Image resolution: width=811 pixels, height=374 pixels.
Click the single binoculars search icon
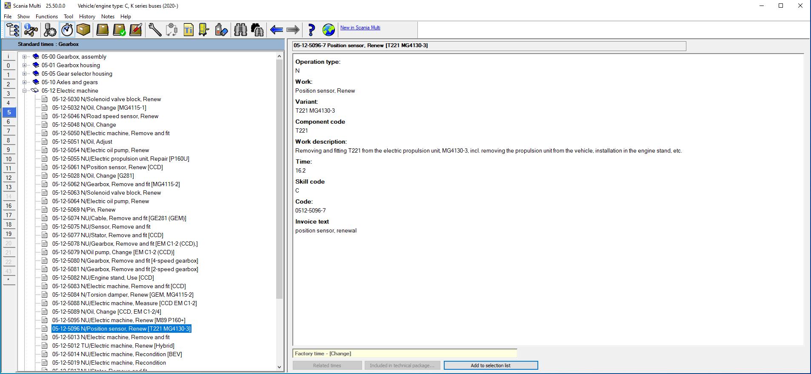(240, 30)
